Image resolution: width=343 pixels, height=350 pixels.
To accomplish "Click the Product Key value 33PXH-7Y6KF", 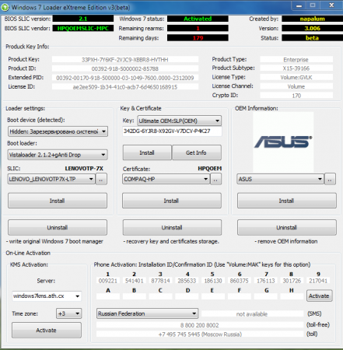I will pos(125,60).
